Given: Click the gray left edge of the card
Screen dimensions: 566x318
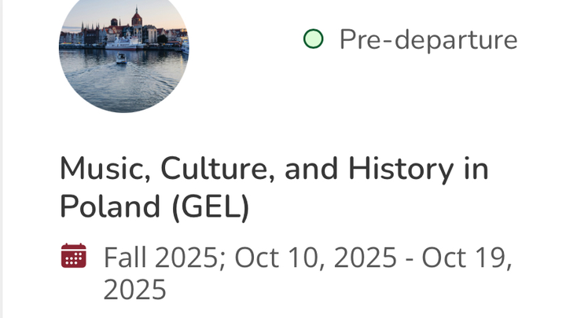Looking at the screenshot, I should (3, 157).
